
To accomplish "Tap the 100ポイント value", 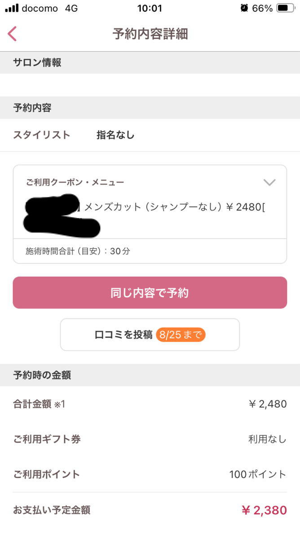I will [257, 474].
